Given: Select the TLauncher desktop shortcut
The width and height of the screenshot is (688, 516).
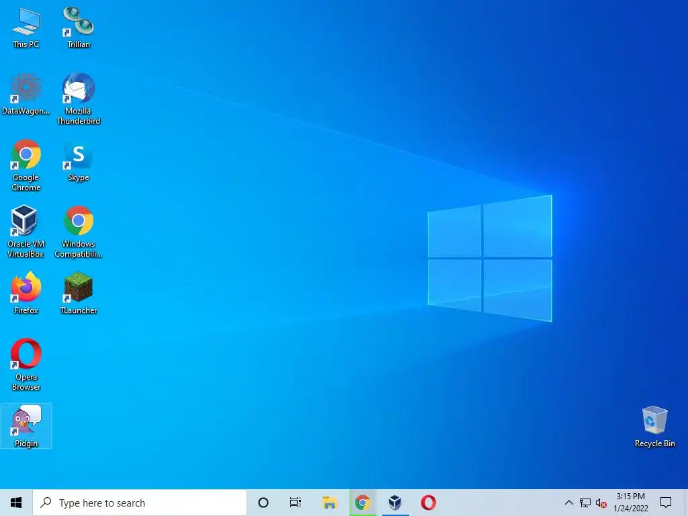Looking at the screenshot, I should pyautogui.click(x=78, y=293).
